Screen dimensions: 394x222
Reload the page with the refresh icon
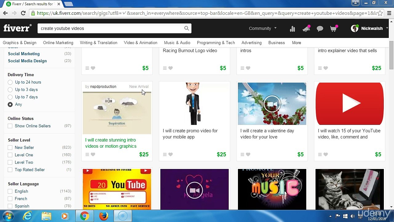pos(23,13)
